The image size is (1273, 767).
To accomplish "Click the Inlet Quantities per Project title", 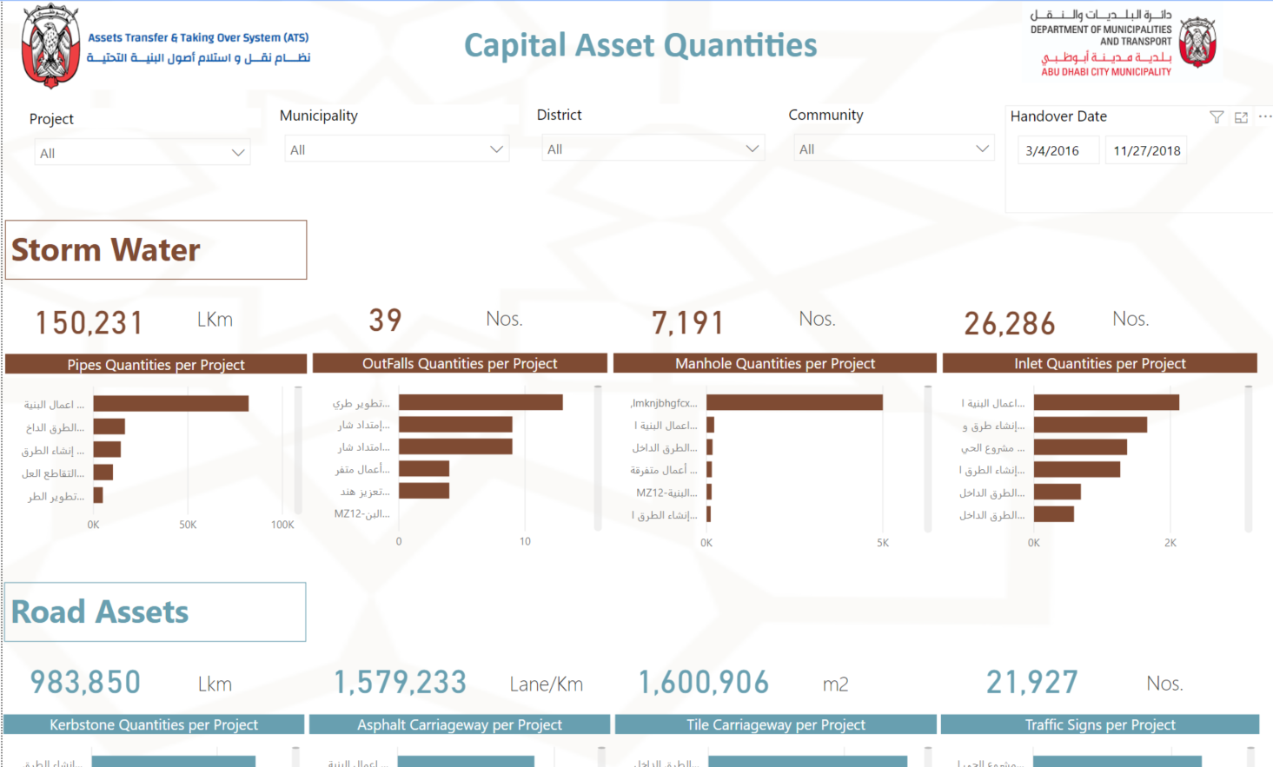I will point(1099,363).
